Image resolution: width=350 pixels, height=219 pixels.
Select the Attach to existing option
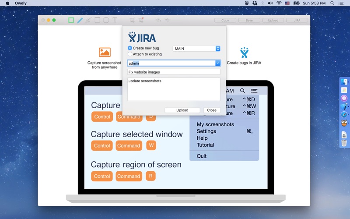click(145, 54)
